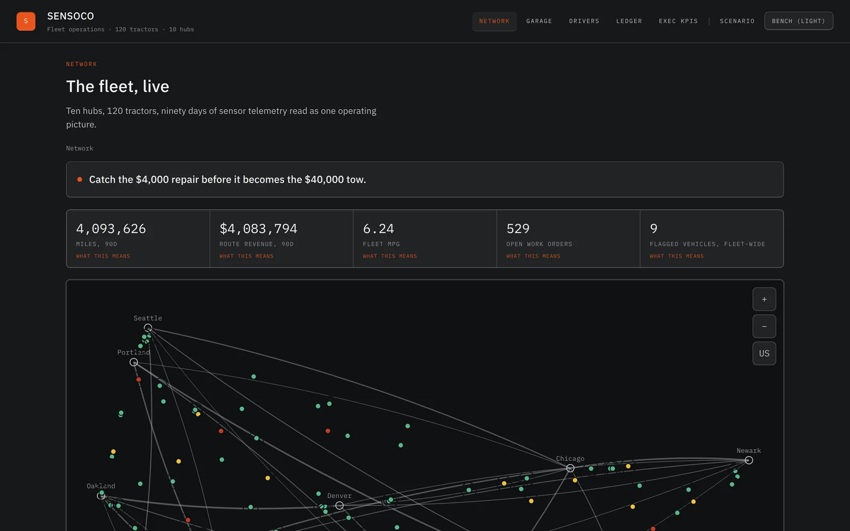850x531 pixels.
Task: View the Exec KPIs tab
Action: [678, 21]
